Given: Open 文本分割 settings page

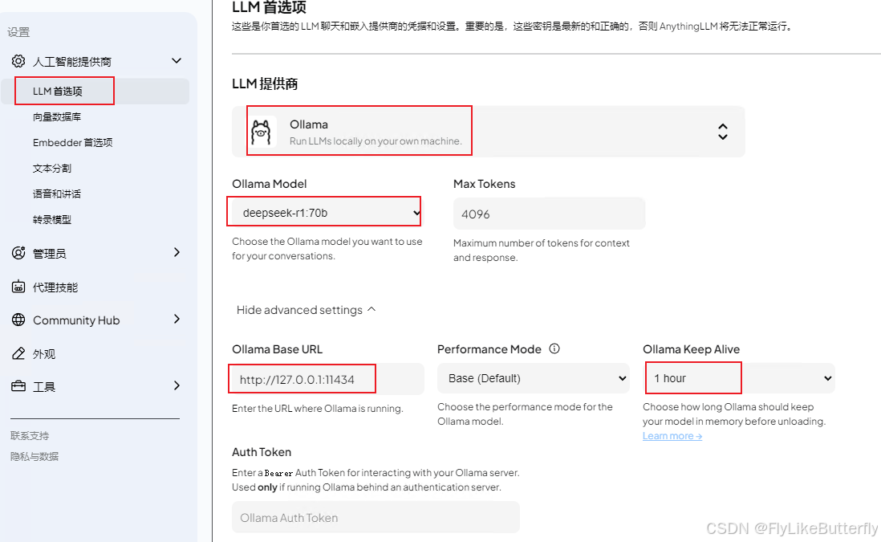Looking at the screenshot, I should click(51, 169).
